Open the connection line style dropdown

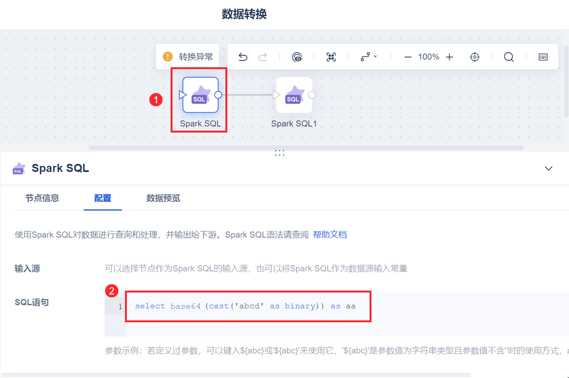[x=369, y=57]
